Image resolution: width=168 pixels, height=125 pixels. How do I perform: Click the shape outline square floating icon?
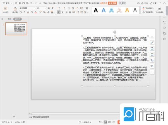click(x=152, y=54)
